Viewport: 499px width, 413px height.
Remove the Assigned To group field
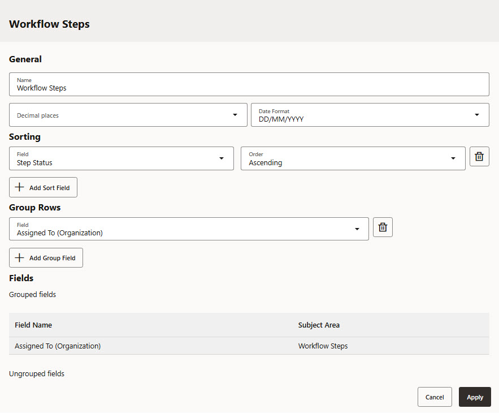click(383, 227)
